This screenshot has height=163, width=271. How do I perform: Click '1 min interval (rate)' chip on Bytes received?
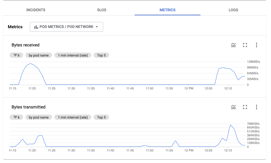(x=73, y=55)
